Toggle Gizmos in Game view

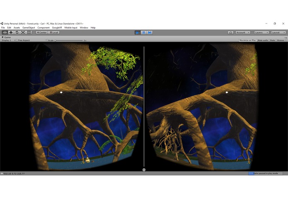click(281, 40)
